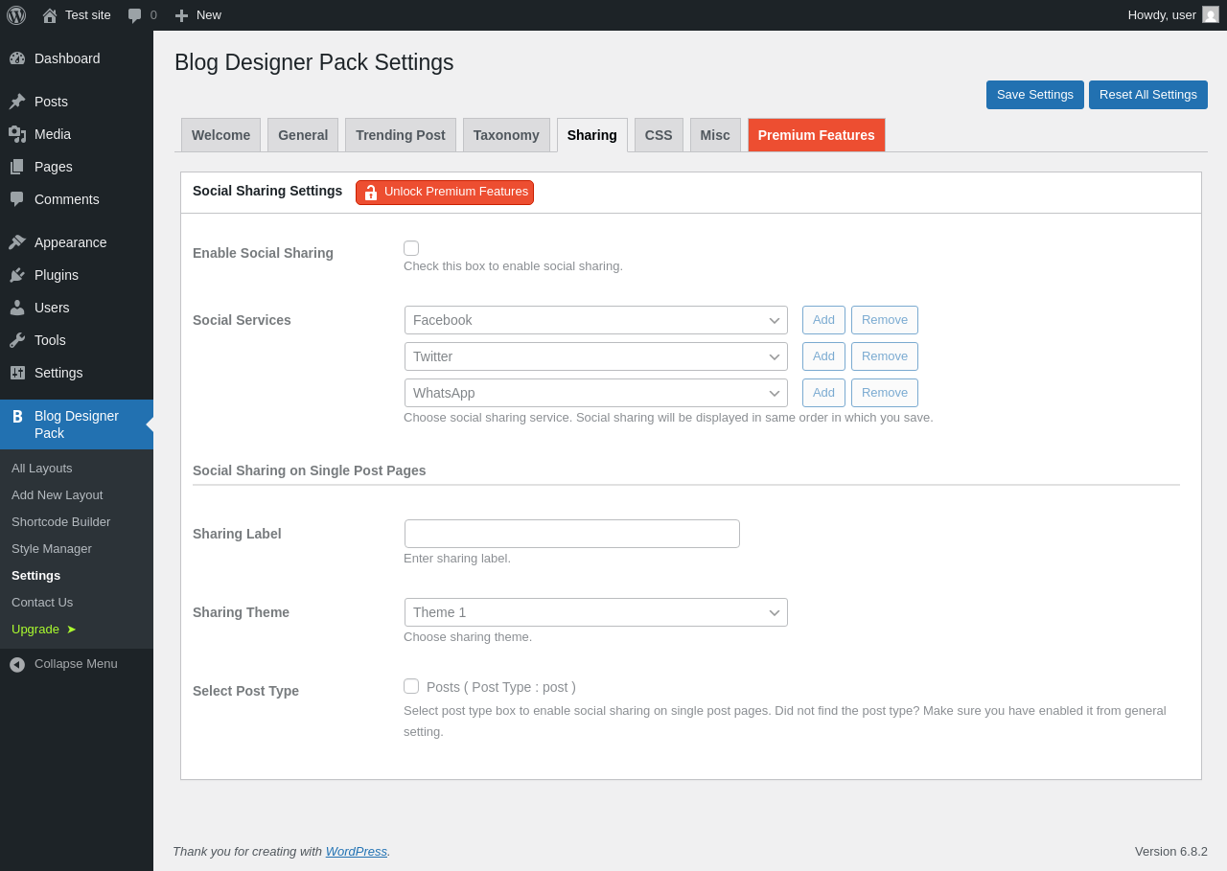Click the Dashboard gauge icon

tap(17, 58)
